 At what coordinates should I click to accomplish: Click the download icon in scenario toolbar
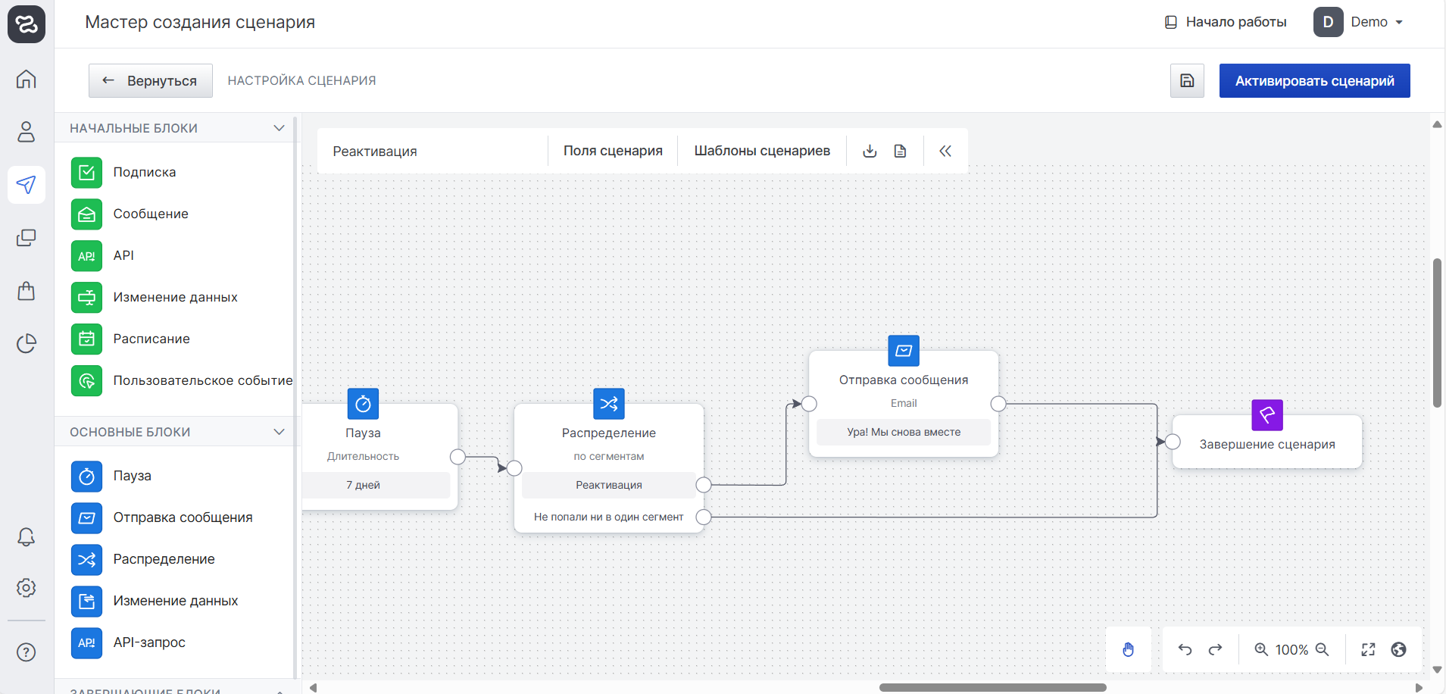[870, 151]
